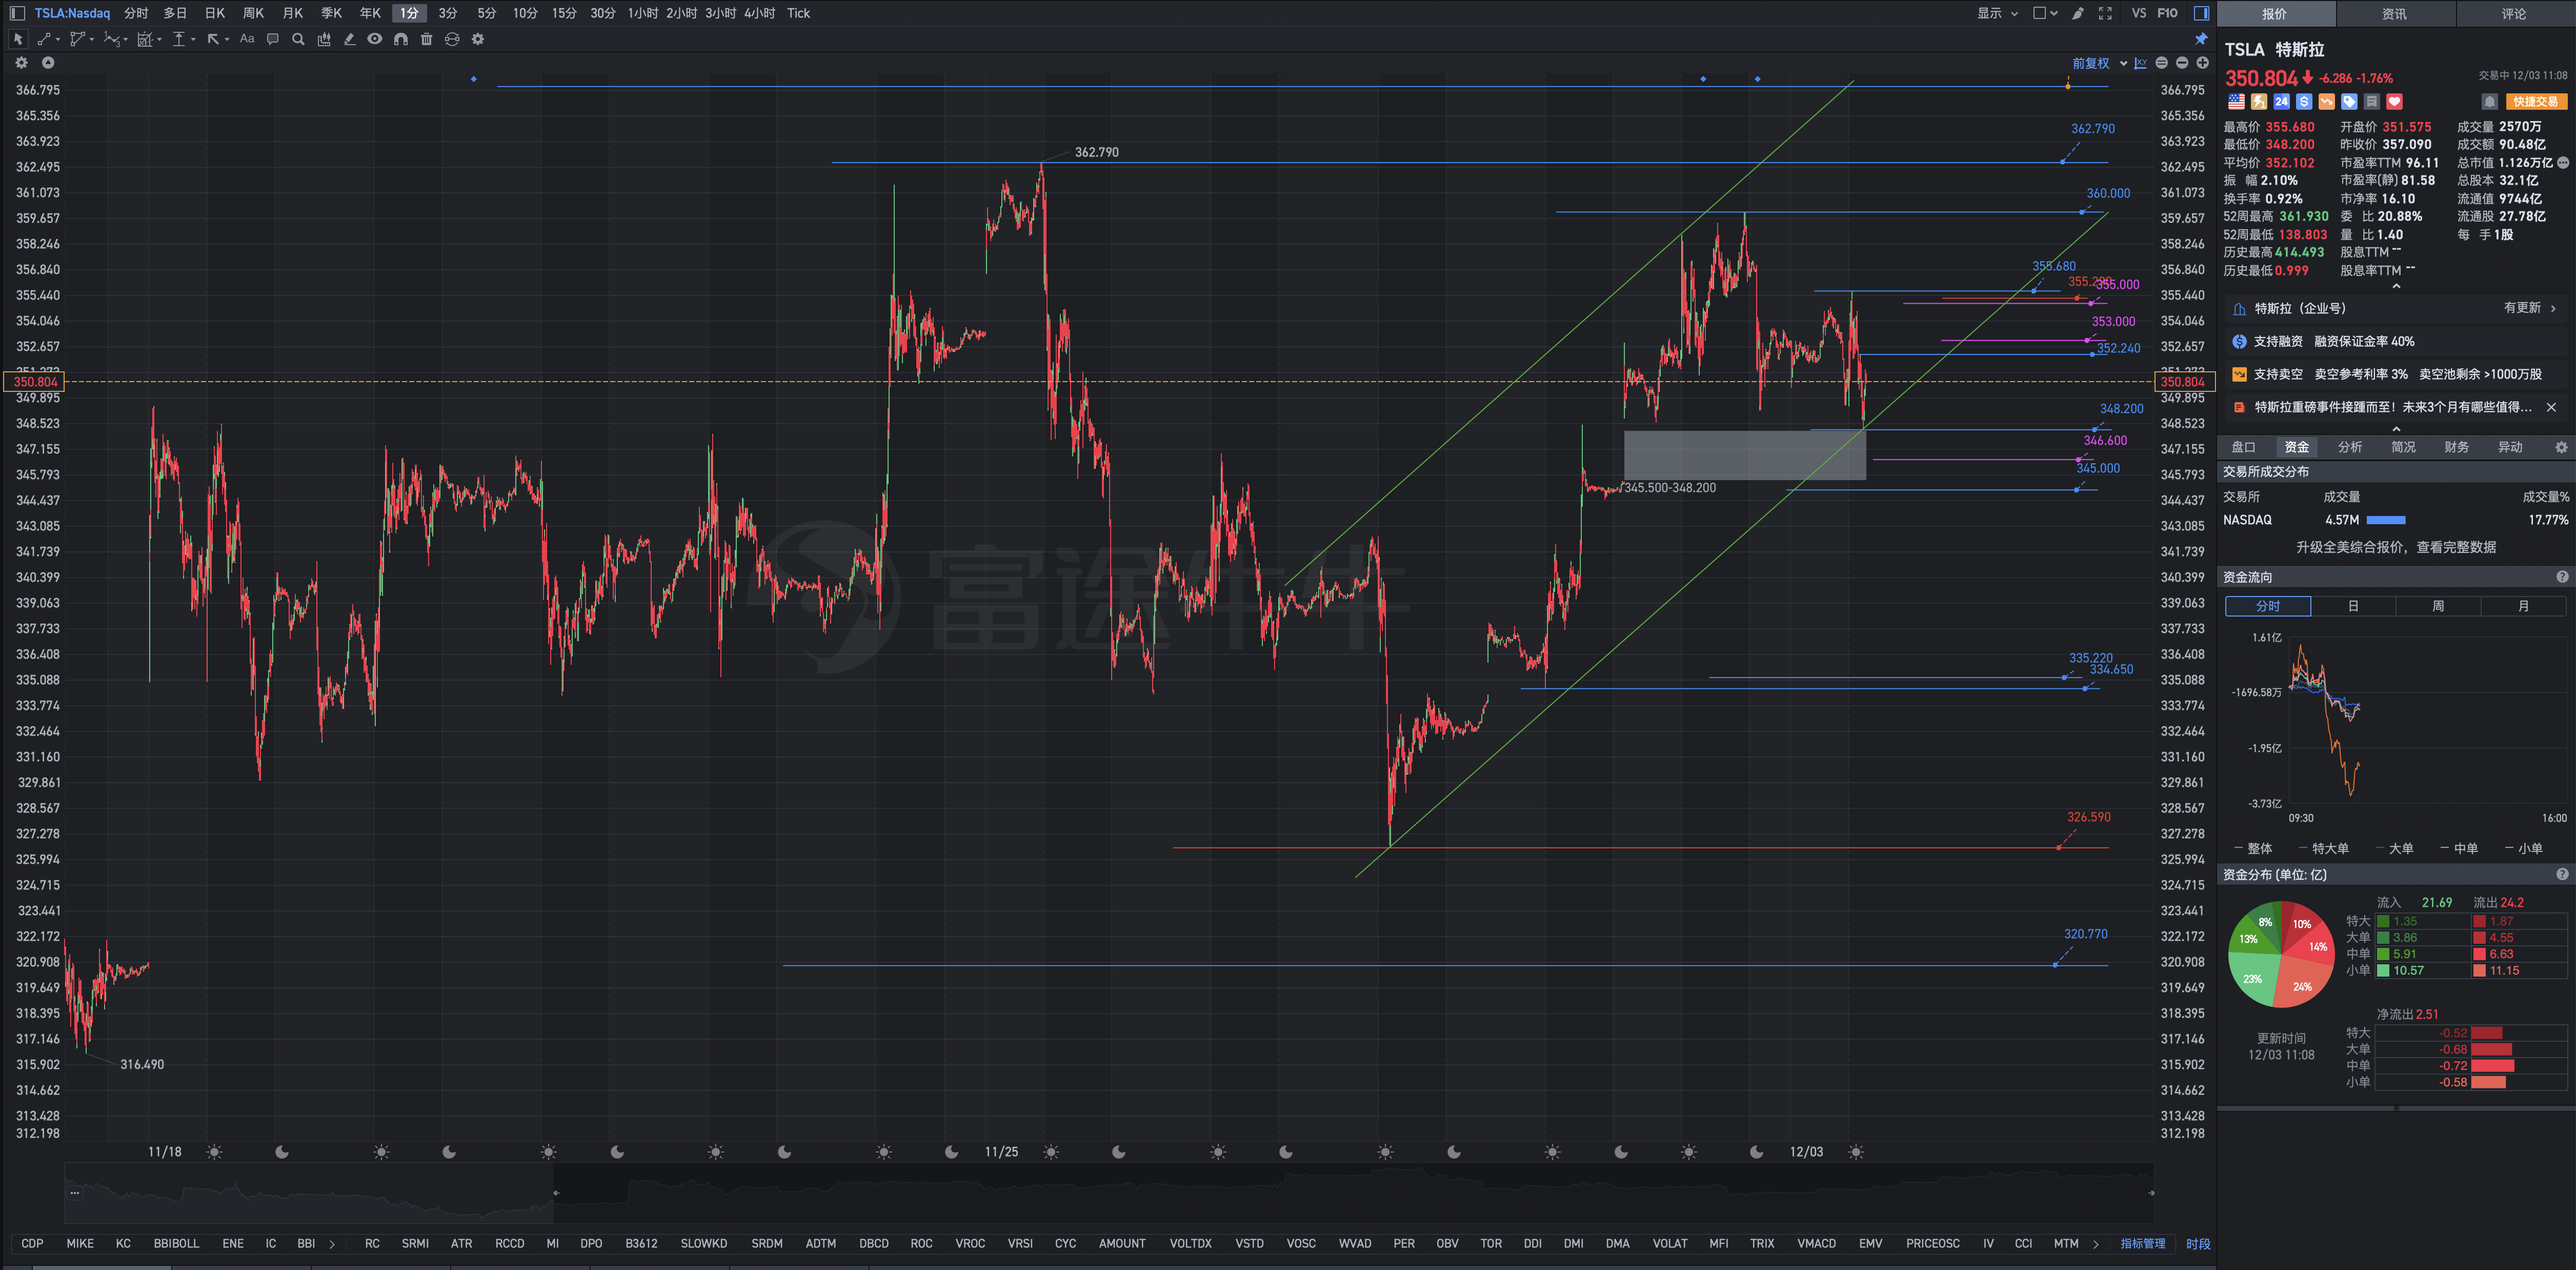Click the VS compare button
Viewport: 2576px width, 1270px height.
[x=2139, y=13]
